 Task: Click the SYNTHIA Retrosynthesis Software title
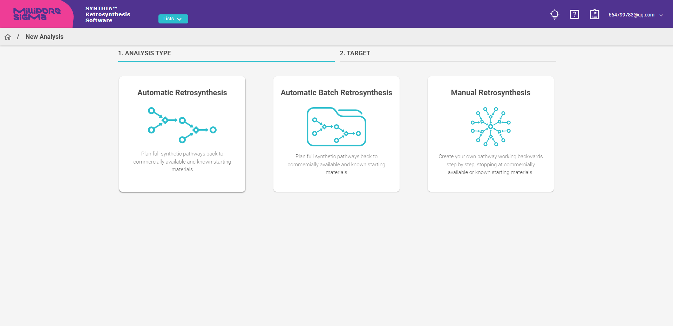click(108, 14)
